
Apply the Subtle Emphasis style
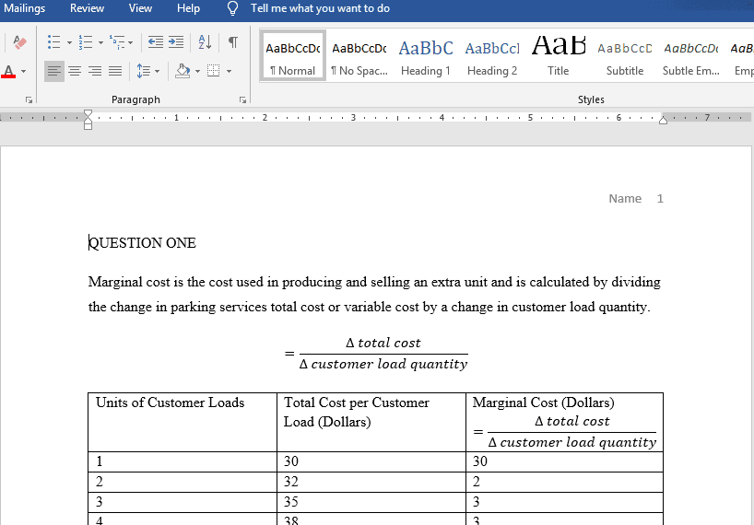(691, 54)
